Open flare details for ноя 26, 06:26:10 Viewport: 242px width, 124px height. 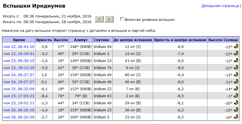click(19, 110)
